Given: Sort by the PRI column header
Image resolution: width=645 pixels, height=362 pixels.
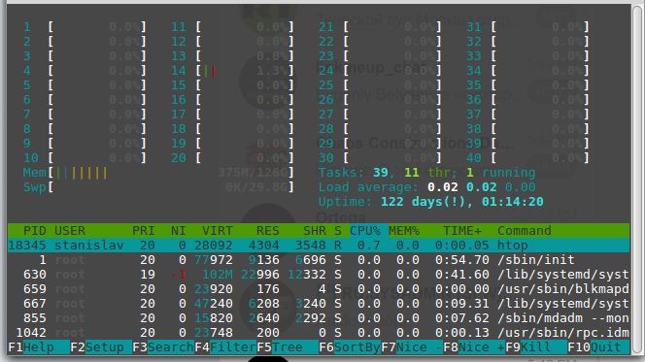Looking at the screenshot, I should click(x=143, y=231).
